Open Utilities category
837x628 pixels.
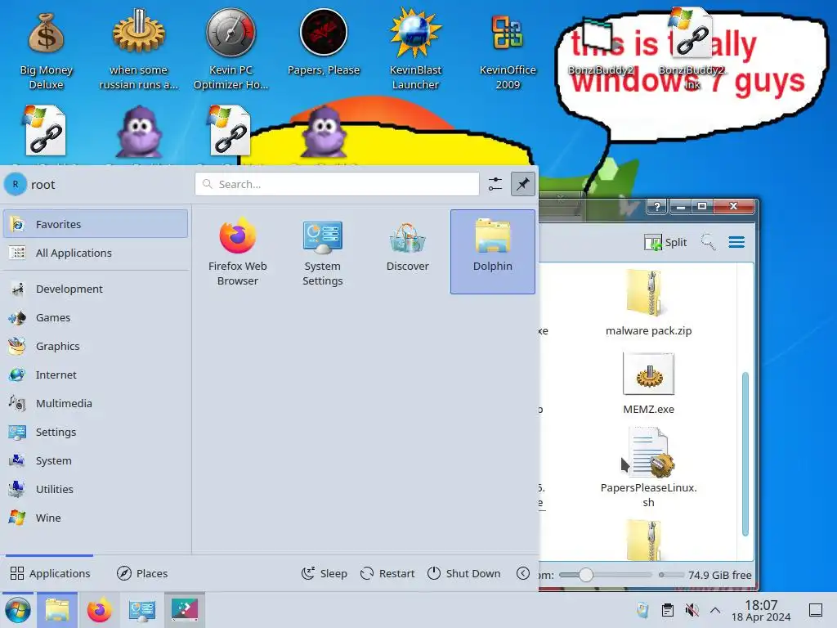[x=96, y=489]
